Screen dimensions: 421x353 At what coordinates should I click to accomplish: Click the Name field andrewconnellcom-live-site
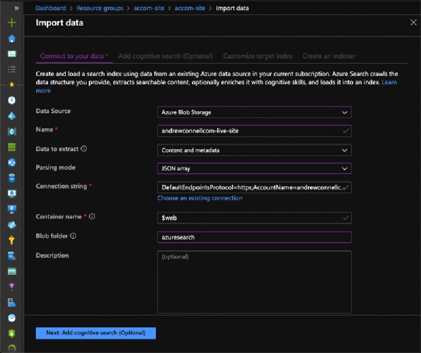click(254, 130)
